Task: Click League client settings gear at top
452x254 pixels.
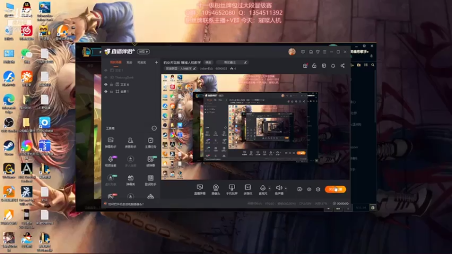Action: [364, 46]
